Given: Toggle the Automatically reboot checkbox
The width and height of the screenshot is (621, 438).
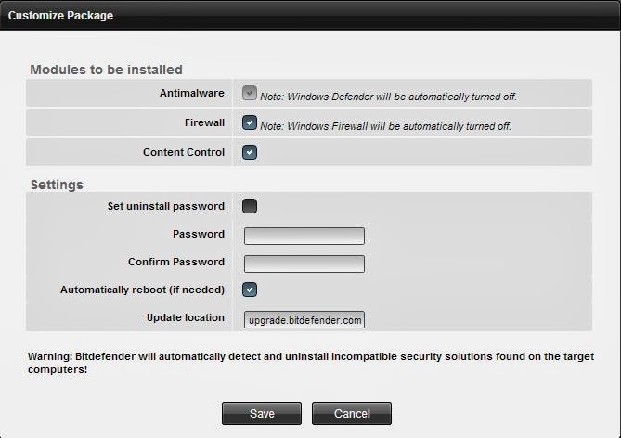Looking at the screenshot, I should (x=249, y=290).
